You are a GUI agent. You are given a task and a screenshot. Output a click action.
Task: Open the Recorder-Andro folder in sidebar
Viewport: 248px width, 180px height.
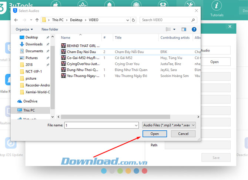click(38, 85)
